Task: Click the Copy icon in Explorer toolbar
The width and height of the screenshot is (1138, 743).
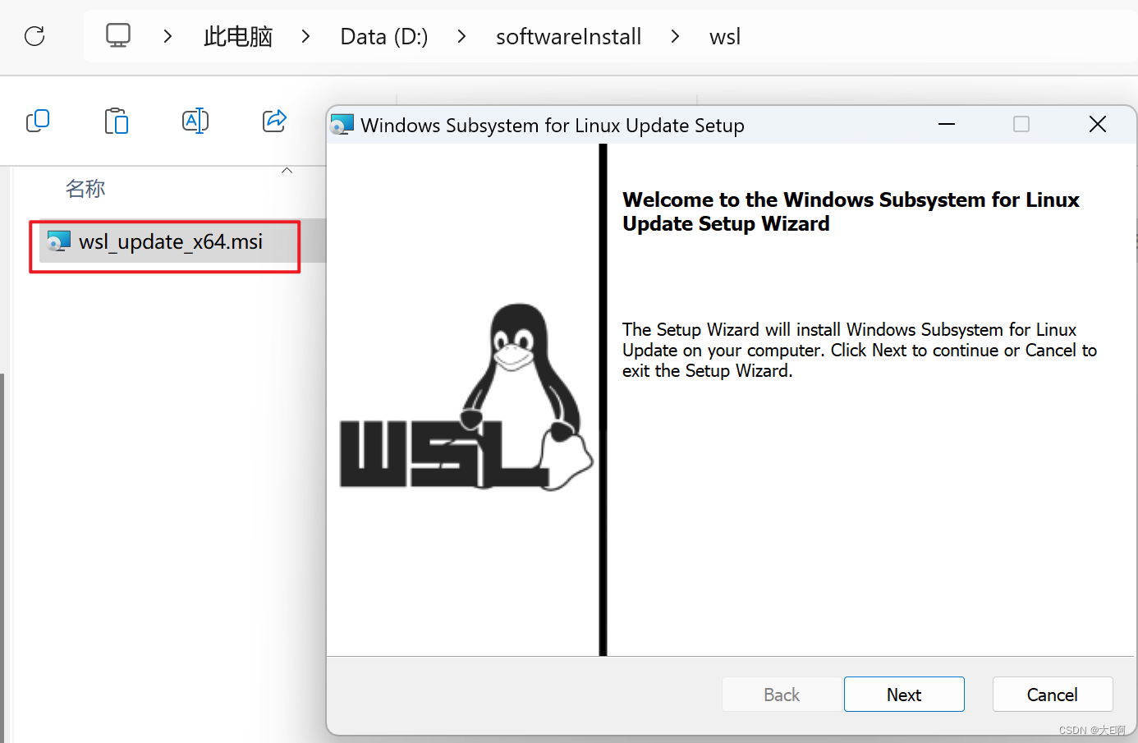Action: click(x=38, y=122)
